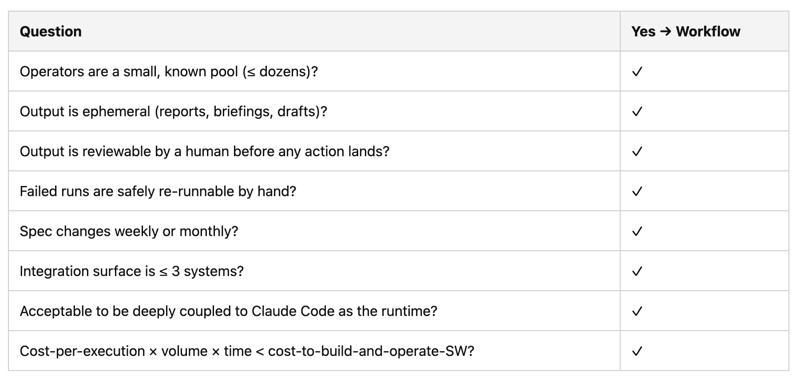Click 'Integration surface is ≤ 3 systems?' cell
The height and width of the screenshot is (379, 800).
(x=314, y=271)
